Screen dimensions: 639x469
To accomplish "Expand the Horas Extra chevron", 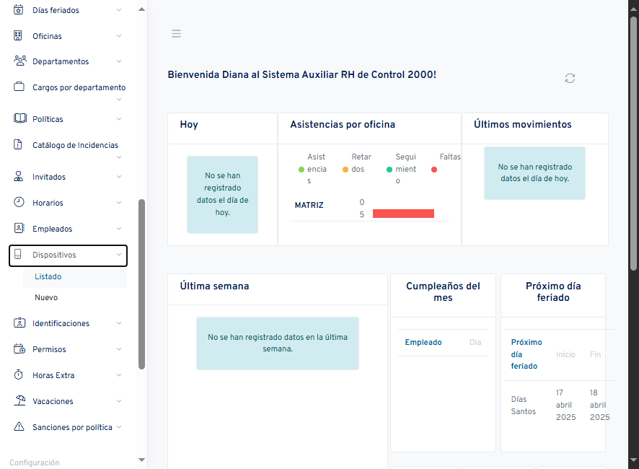I will [119, 374].
